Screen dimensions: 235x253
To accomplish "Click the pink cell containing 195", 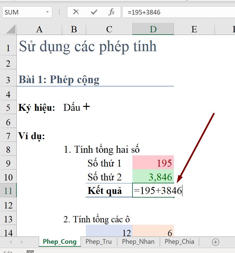I will pos(153,163).
